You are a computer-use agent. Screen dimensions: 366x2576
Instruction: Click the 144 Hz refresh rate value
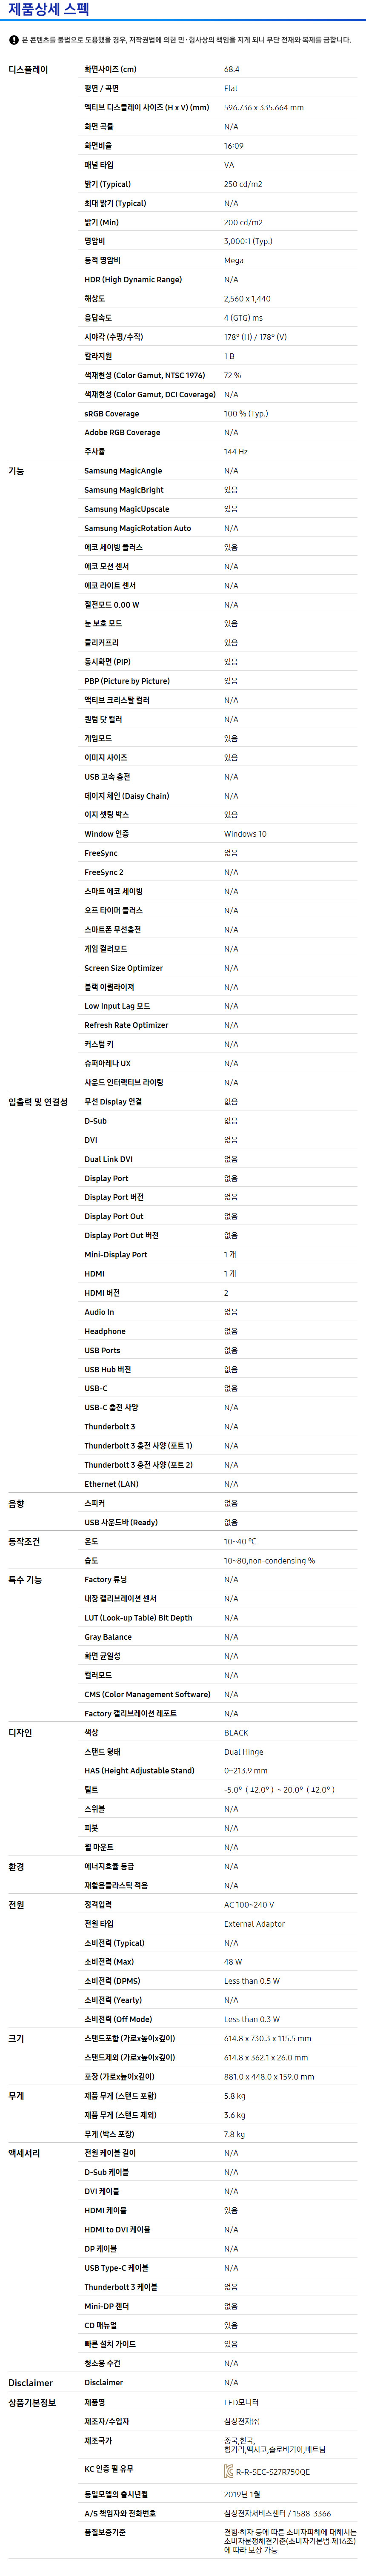[x=236, y=452]
